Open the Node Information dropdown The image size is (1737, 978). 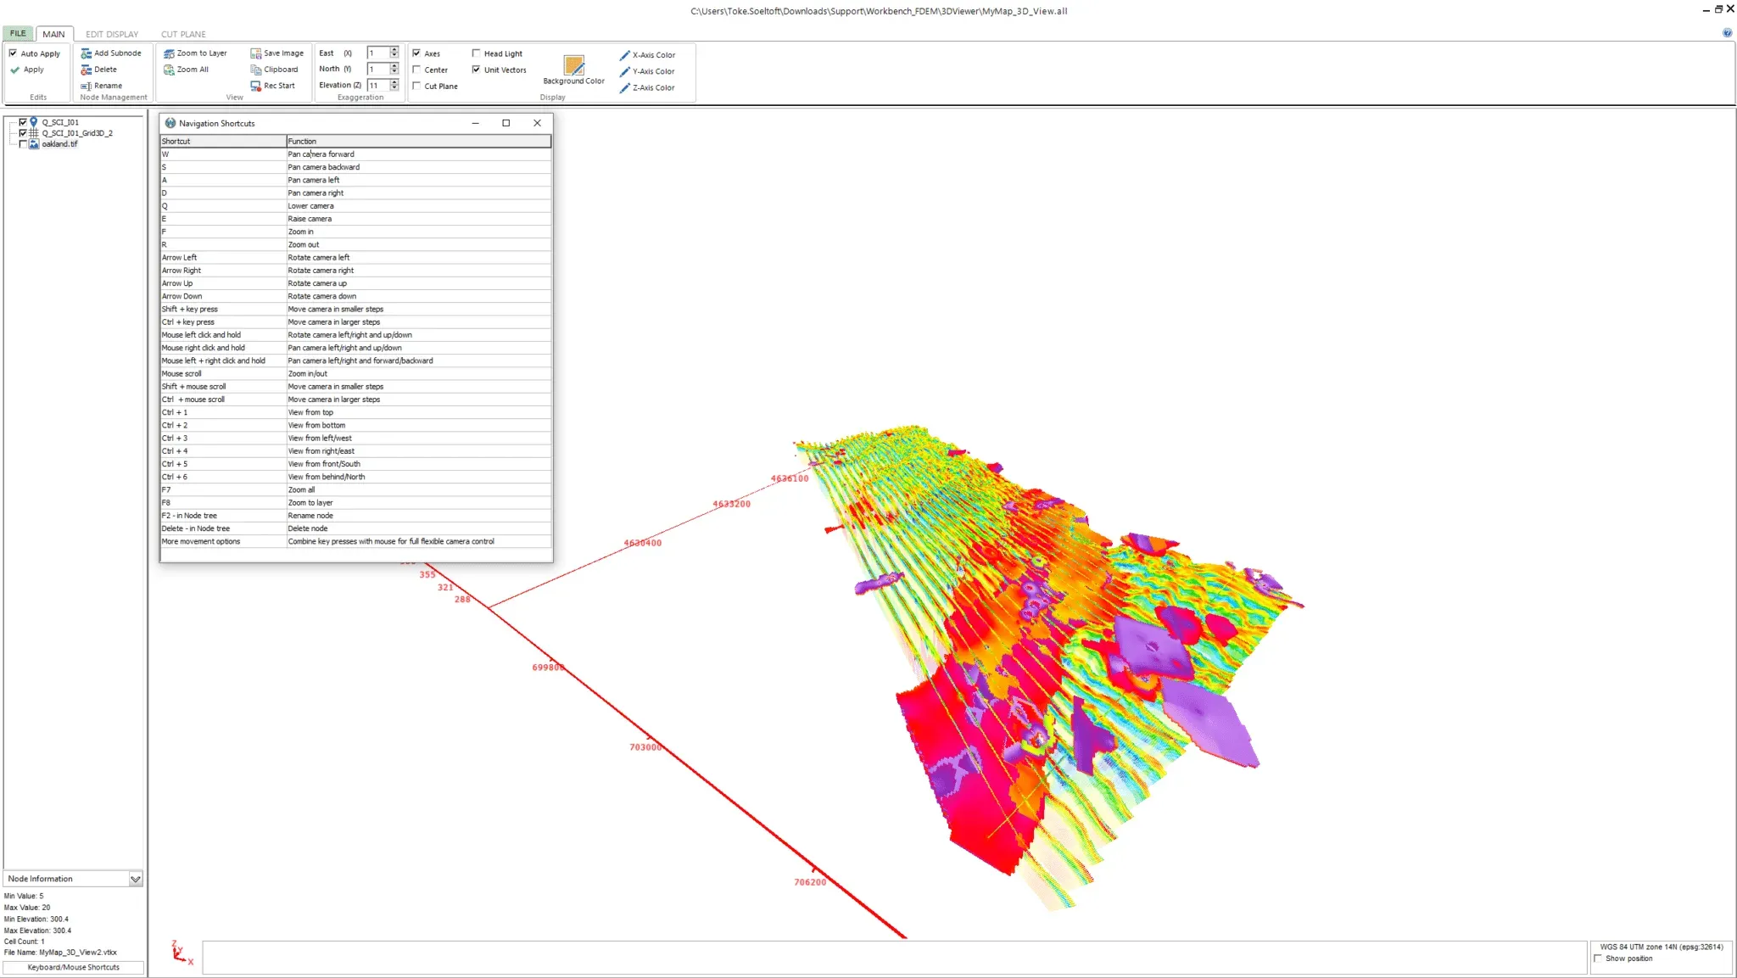coord(135,879)
